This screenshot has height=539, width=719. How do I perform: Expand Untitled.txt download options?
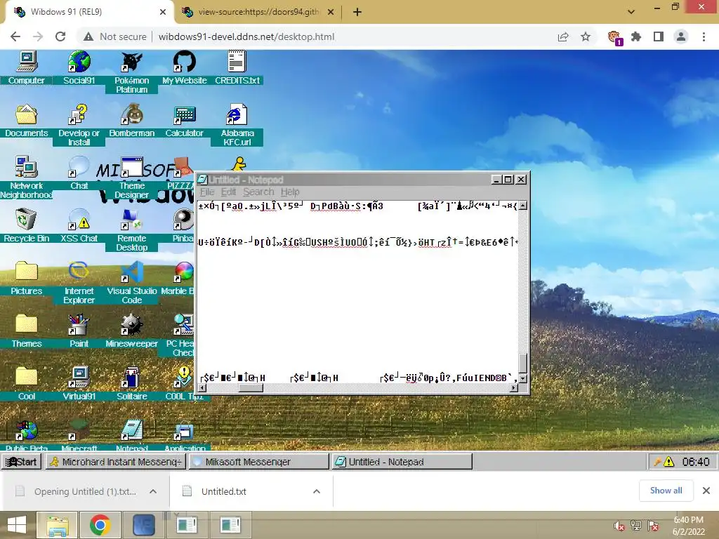pyautogui.click(x=317, y=491)
